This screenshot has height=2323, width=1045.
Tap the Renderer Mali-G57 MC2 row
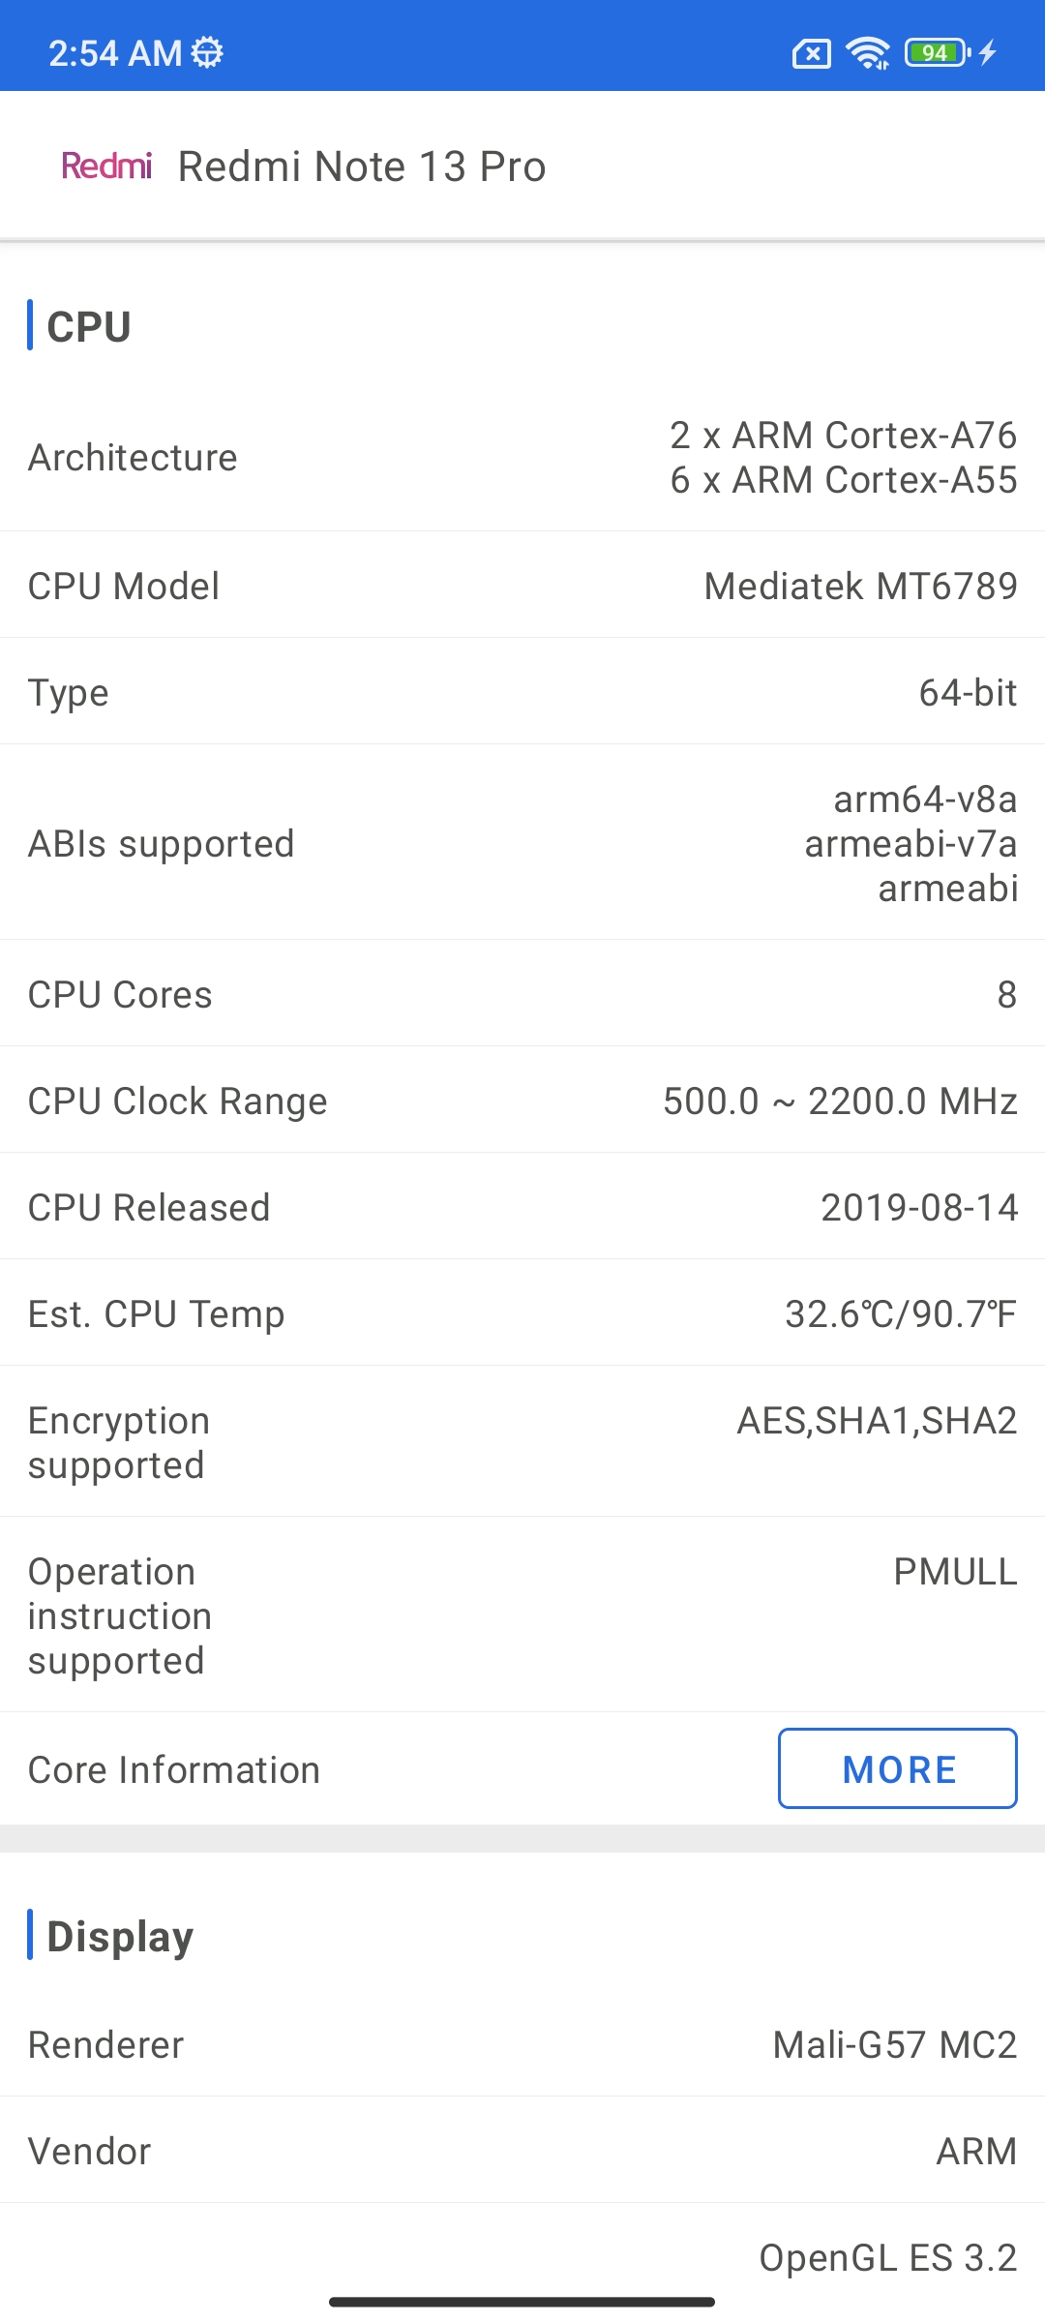tap(522, 2044)
